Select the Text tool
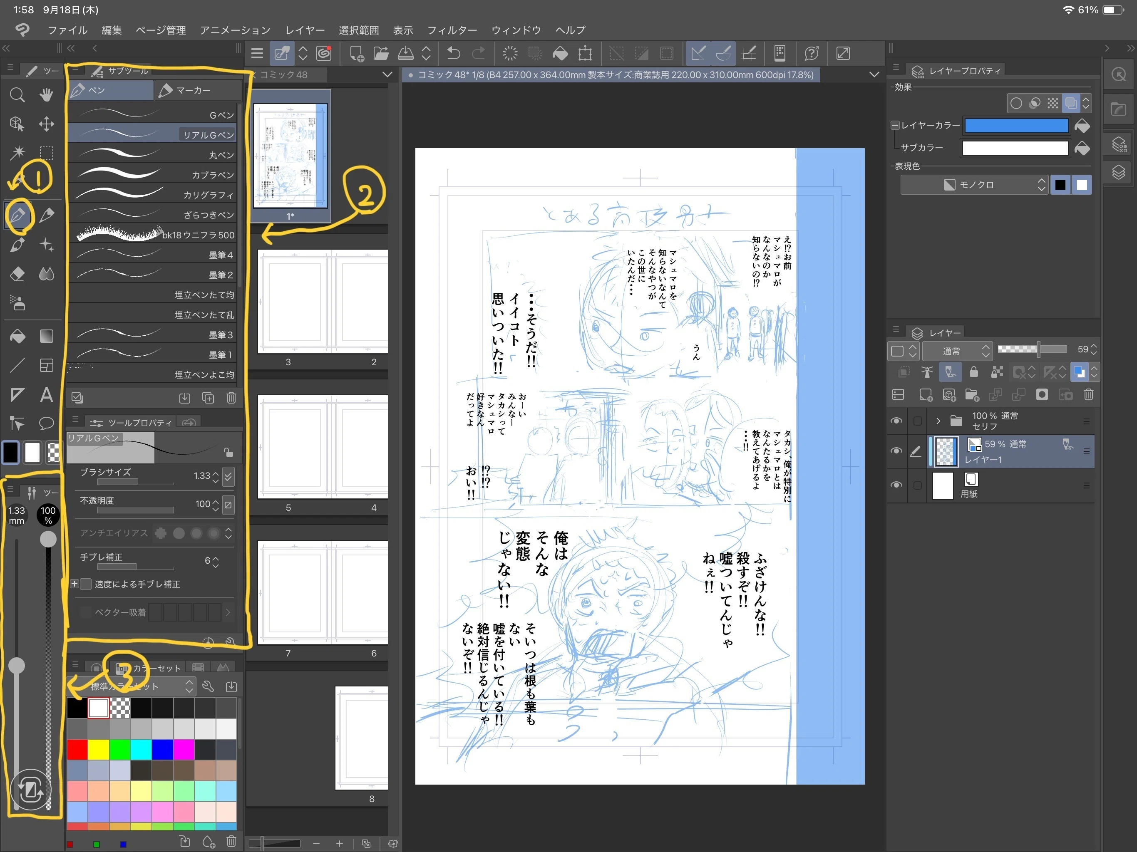Screen dimensions: 1137x852 (46, 395)
